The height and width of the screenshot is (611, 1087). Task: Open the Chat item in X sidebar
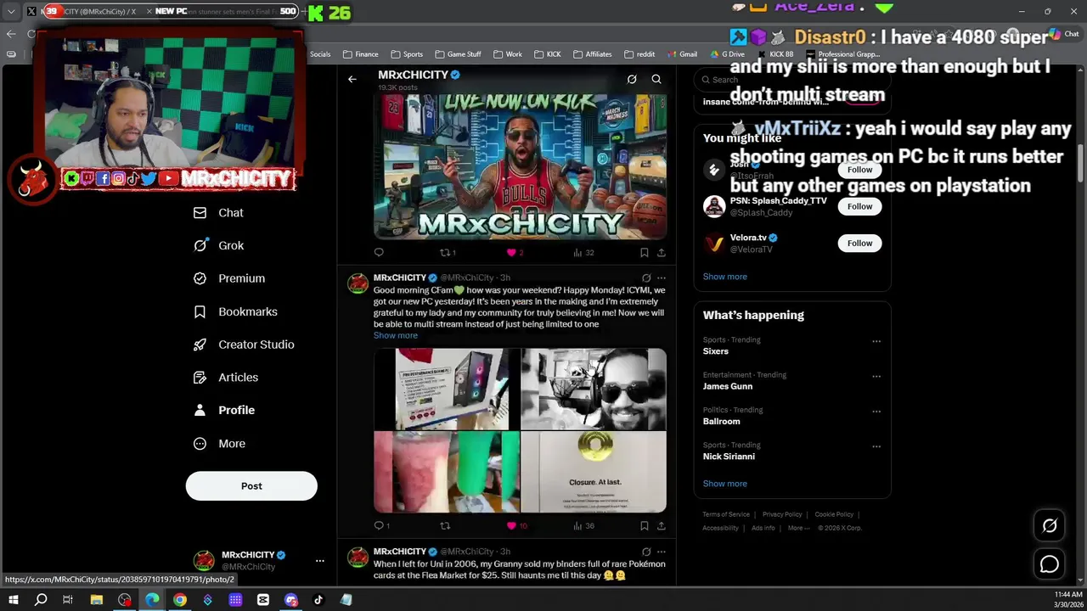[x=218, y=213]
